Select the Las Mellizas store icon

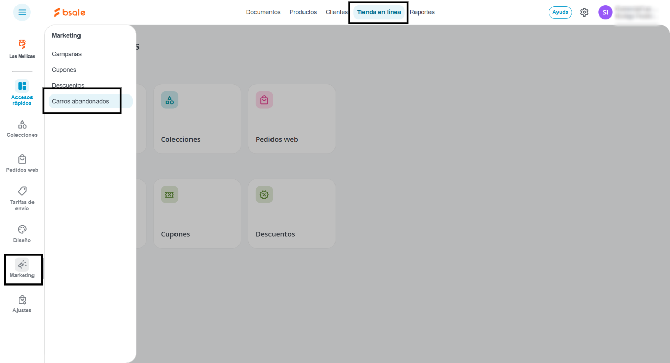point(22,44)
